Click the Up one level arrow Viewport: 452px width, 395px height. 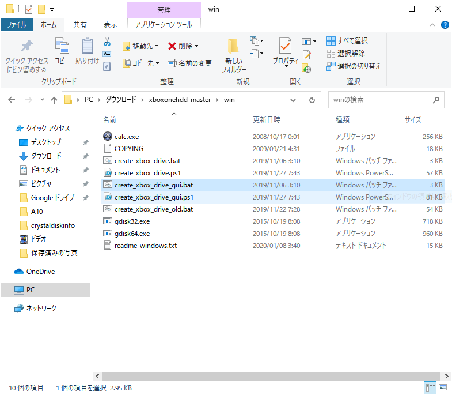54,100
